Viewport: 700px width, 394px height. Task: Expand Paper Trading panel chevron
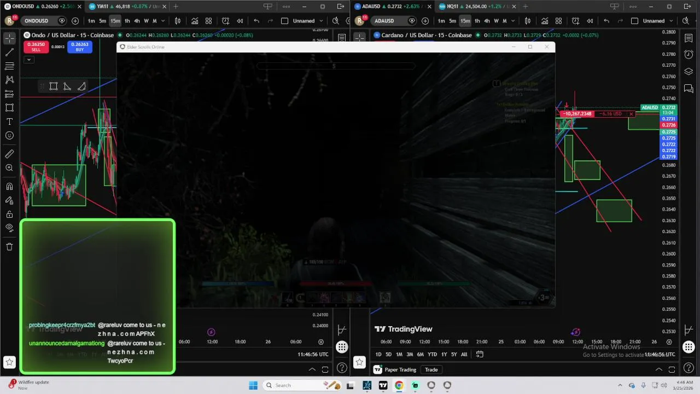pos(658,370)
